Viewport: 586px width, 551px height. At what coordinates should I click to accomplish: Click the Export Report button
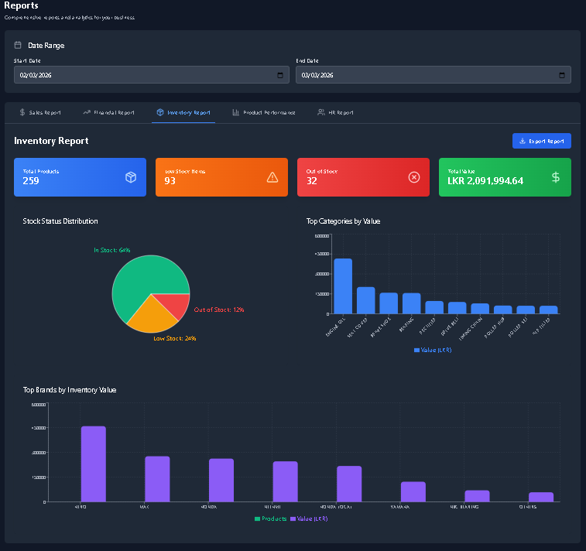click(x=542, y=141)
